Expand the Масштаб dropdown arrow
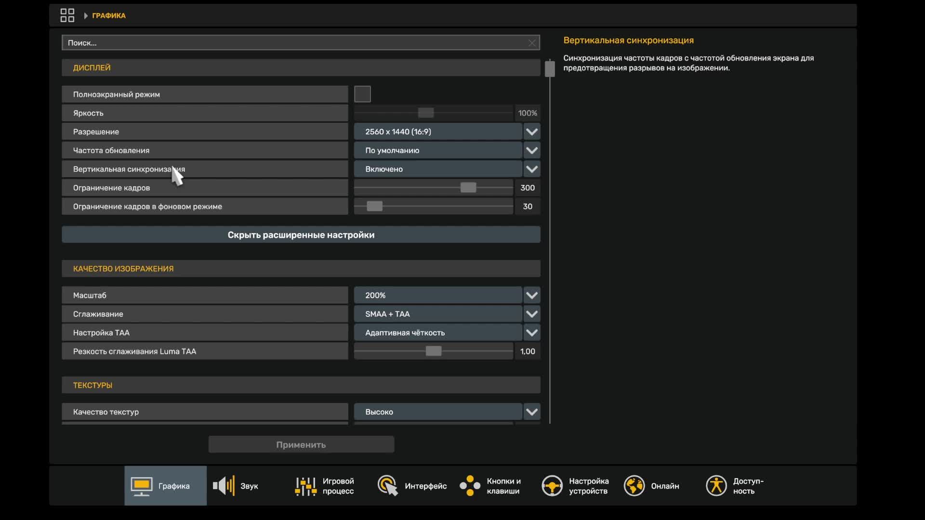 tap(532, 295)
